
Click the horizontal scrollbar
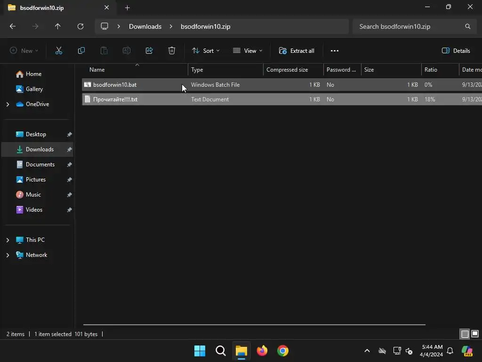pyautogui.click(x=254, y=324)
